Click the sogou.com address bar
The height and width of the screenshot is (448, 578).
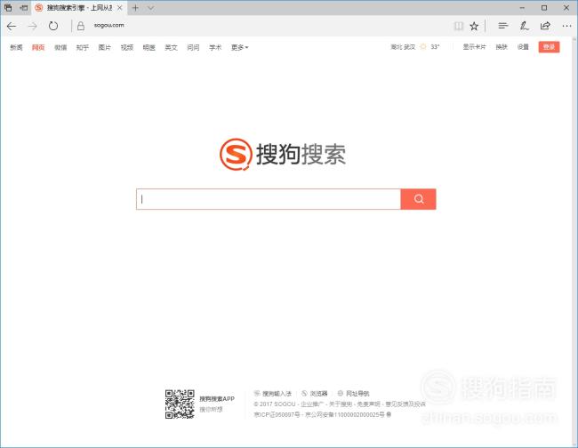click(x=108, y=26)
